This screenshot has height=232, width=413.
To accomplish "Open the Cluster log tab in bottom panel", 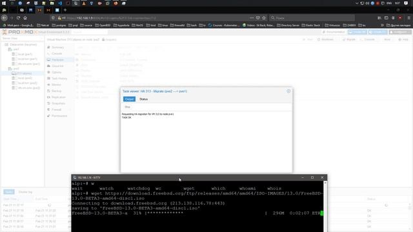I will click(x=25, y=192).
